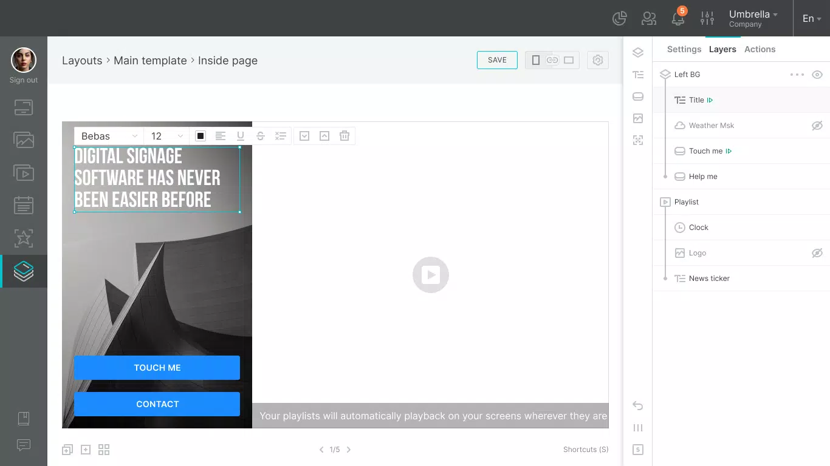Show the hidden Weather Msk layer
This screenshot has height=466, width=830.
coord(817,126)
